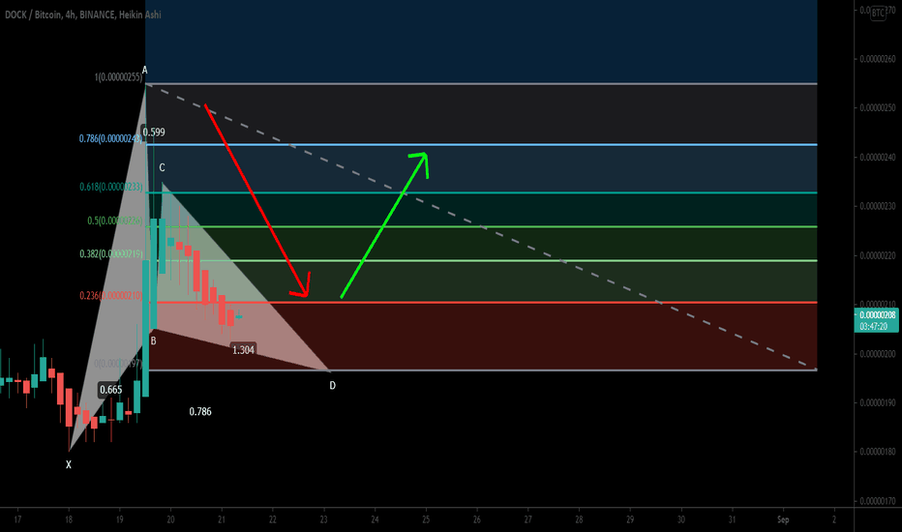Click price 0.00000190 on the price scale
The width and height of the screenshot is (902, 532).
click(x=877, y=402)
